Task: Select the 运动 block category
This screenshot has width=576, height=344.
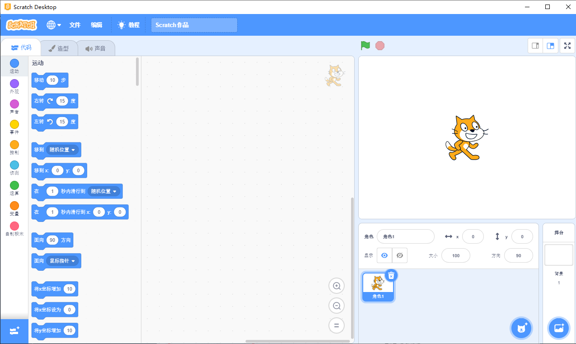Action: point(14,66)
